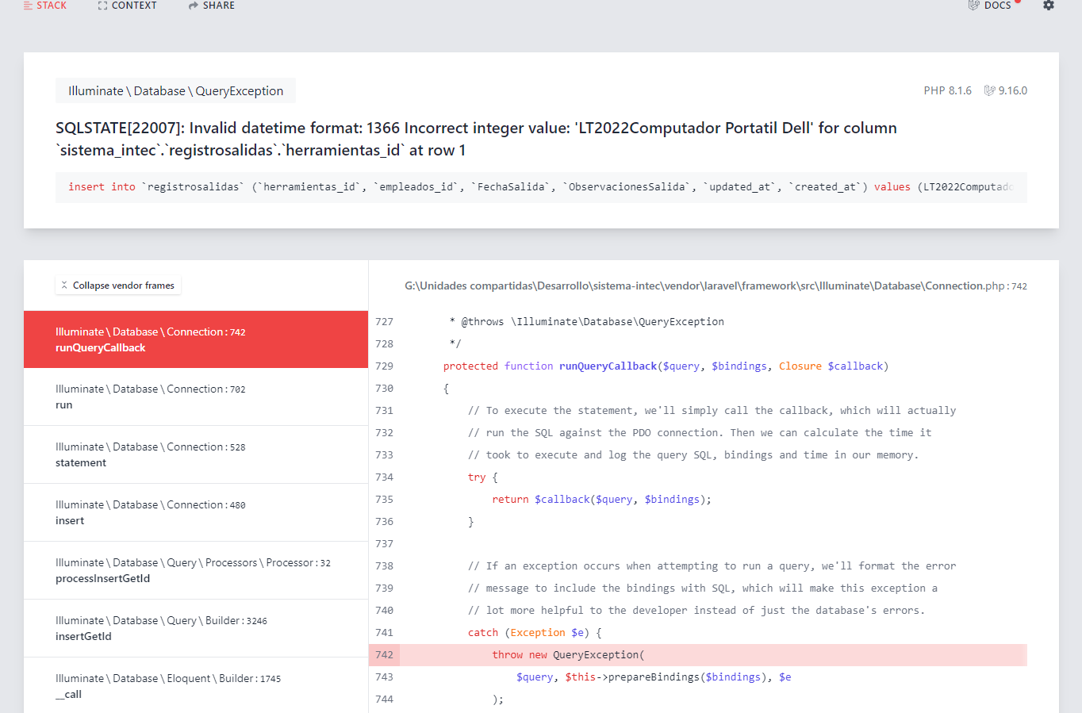This screenshot has width=1082, height=713.
Task: Click the comment on line 738
Action: (712, 566)
